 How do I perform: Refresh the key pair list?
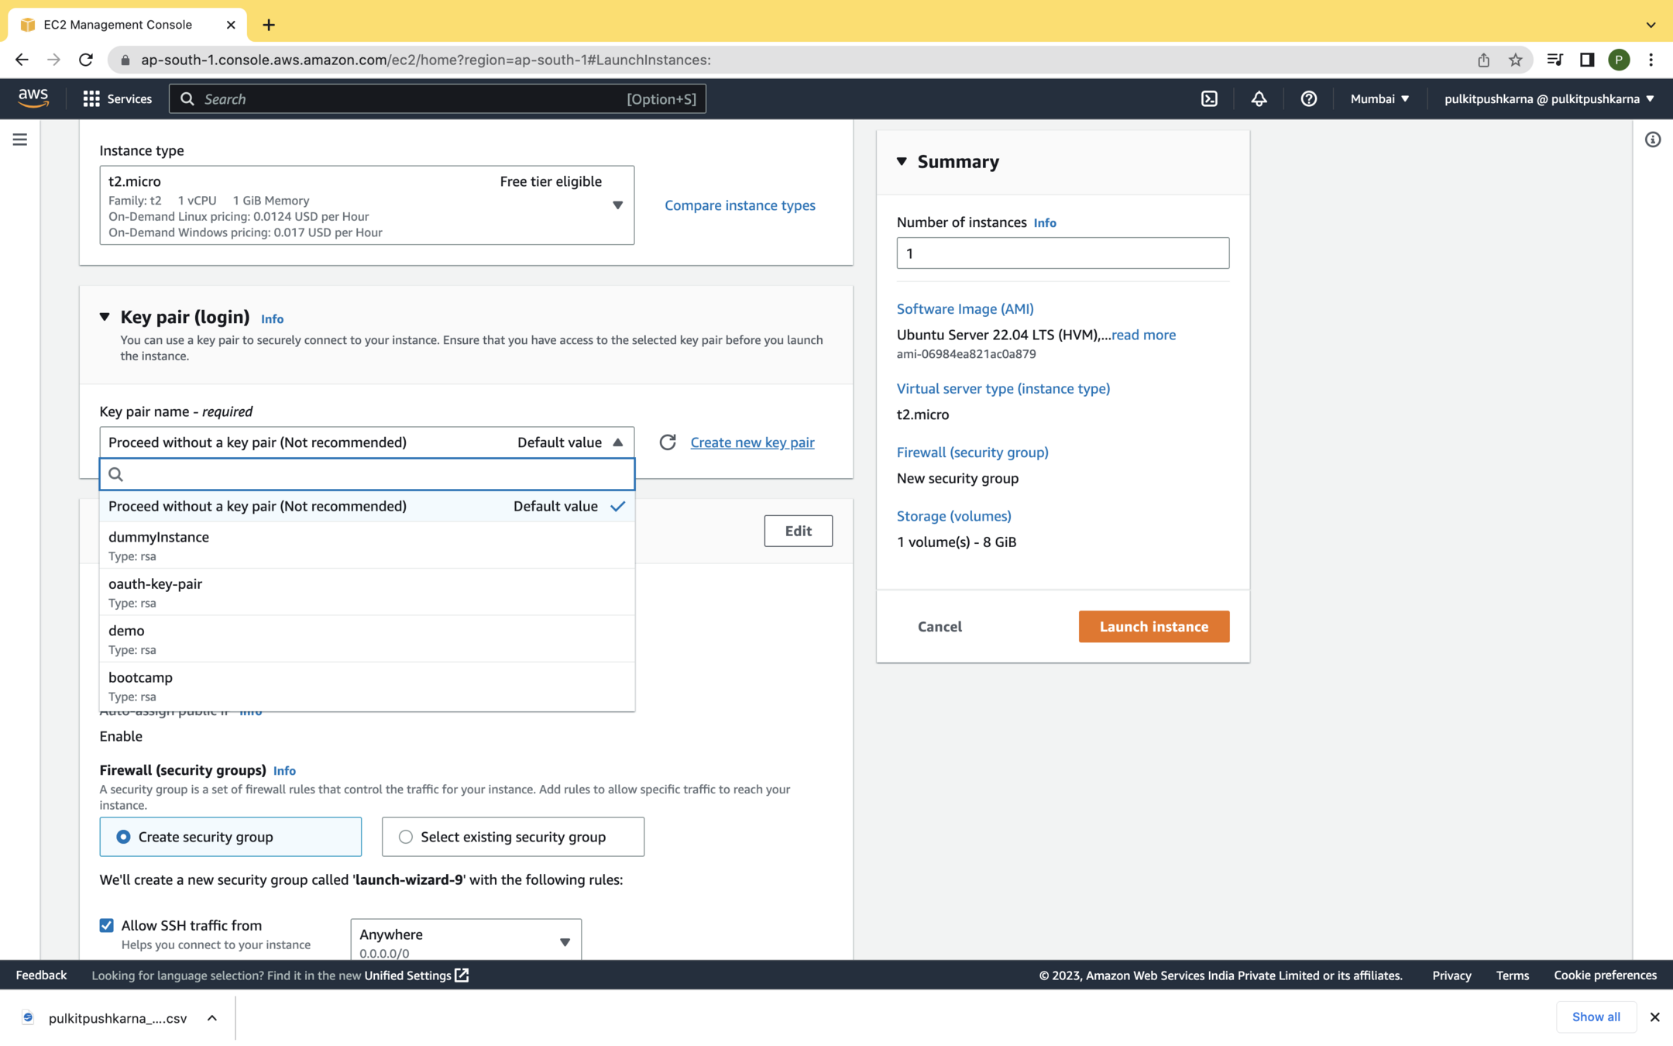(667, 442)
